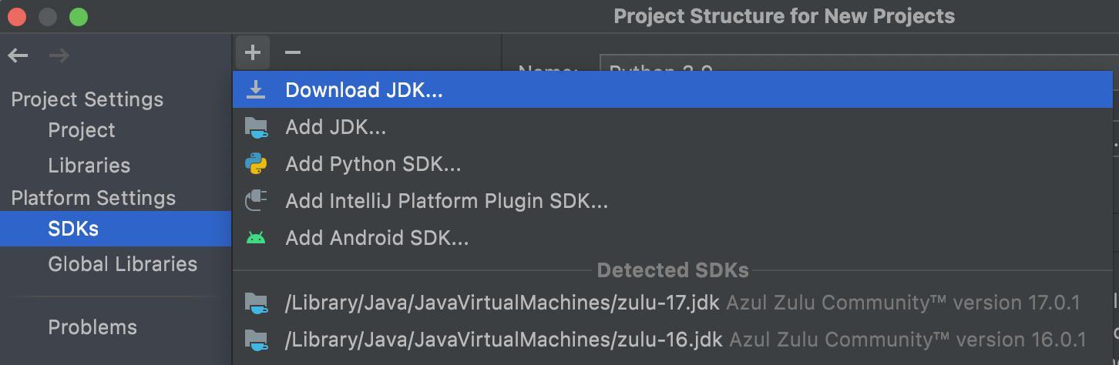1119x365 pixels.
Task: Pick Add Android SDK... option
Action: pyautogui.click(x=377, y=238)
